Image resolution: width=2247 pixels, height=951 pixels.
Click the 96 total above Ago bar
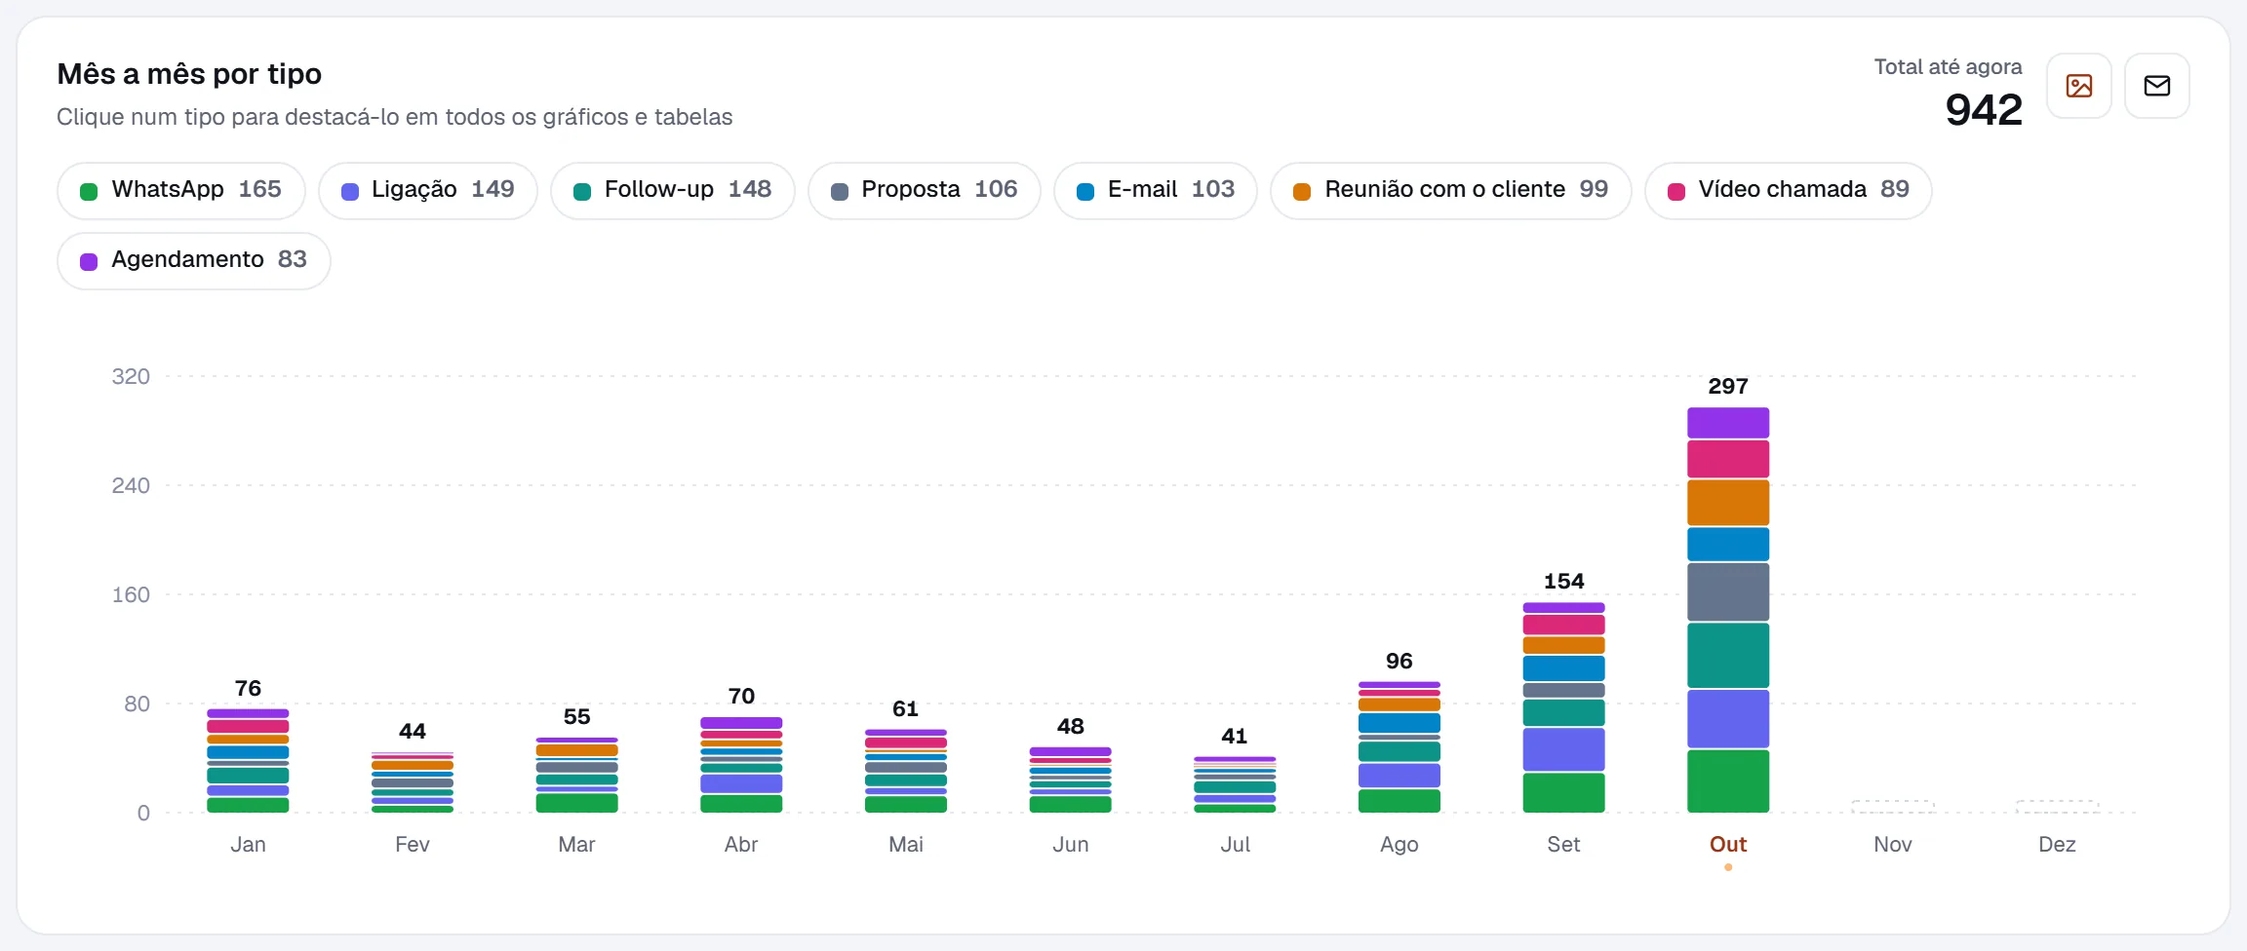[x=1399, y=662]
